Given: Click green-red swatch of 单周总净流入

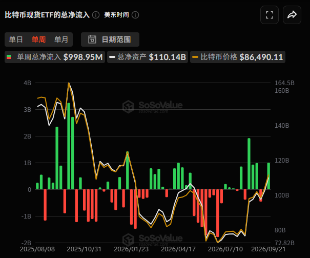Looking at the screenshot, I should click(9, 57).
